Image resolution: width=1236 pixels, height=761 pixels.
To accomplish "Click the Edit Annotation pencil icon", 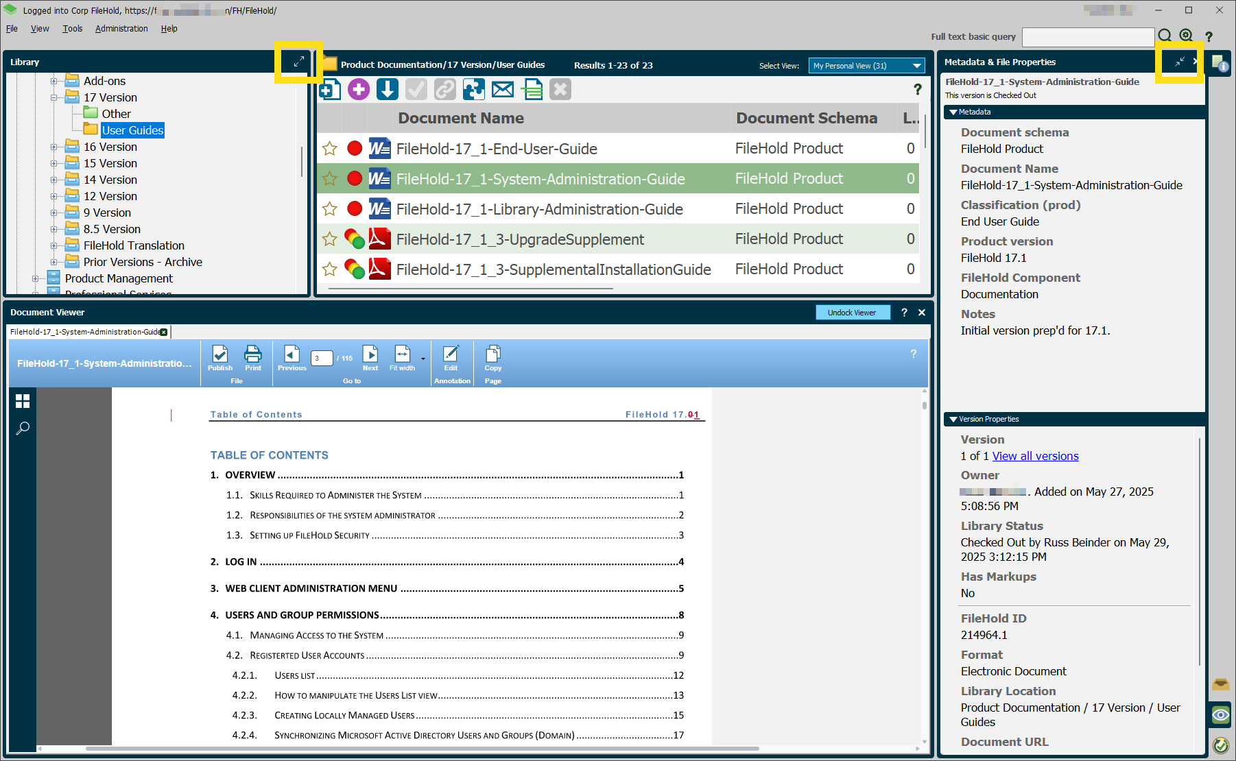I will (451, 358).
